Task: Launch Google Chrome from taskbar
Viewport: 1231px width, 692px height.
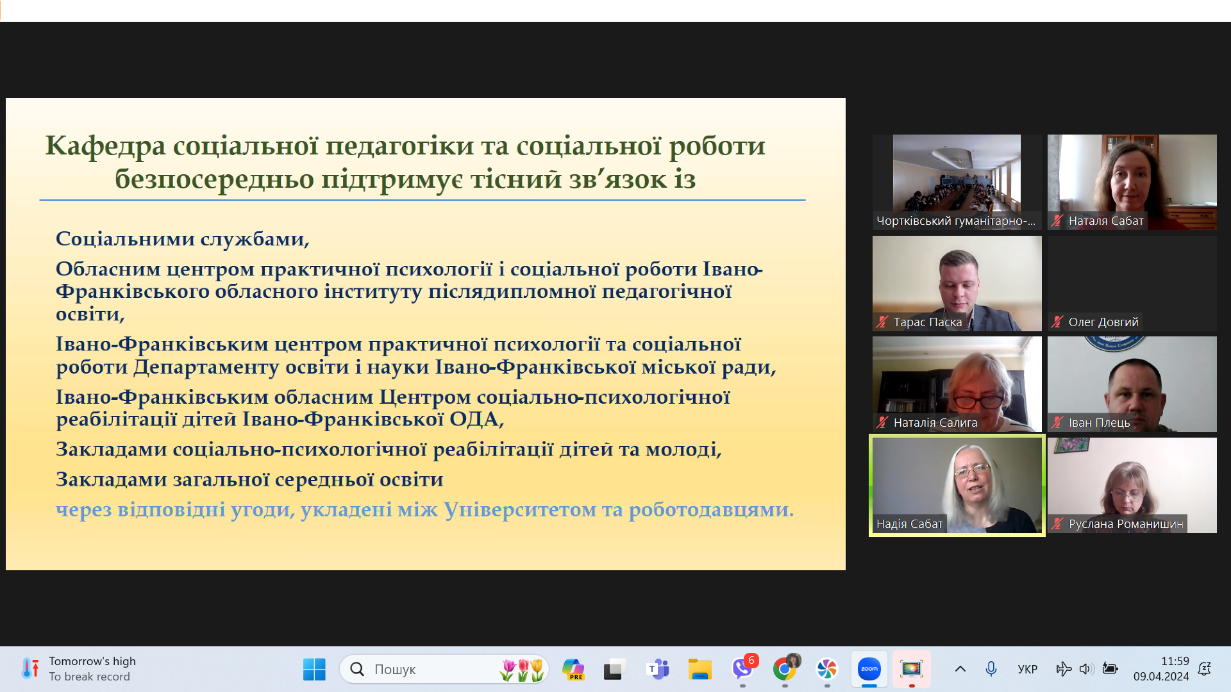Action: point(784,669)
